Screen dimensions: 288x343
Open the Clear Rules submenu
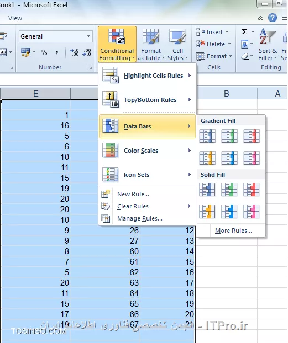147,206
